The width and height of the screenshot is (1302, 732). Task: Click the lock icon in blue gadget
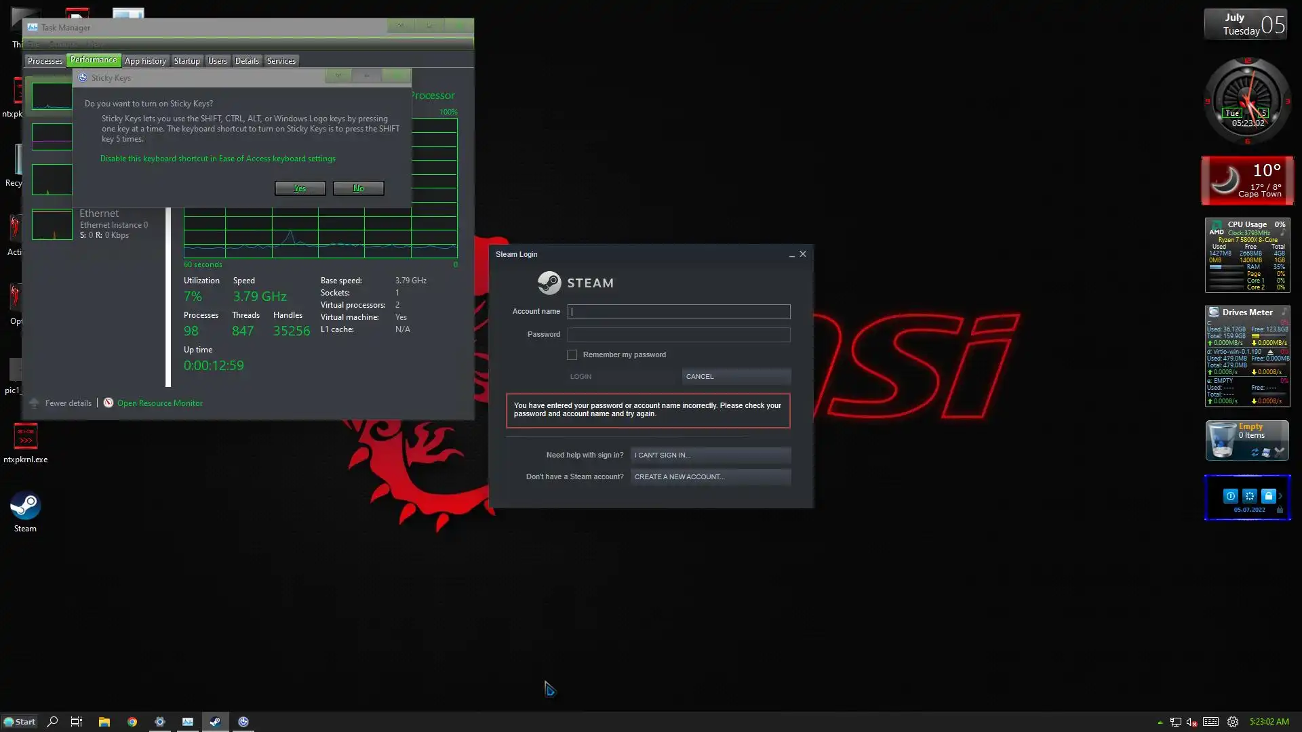pos(1268,495)
